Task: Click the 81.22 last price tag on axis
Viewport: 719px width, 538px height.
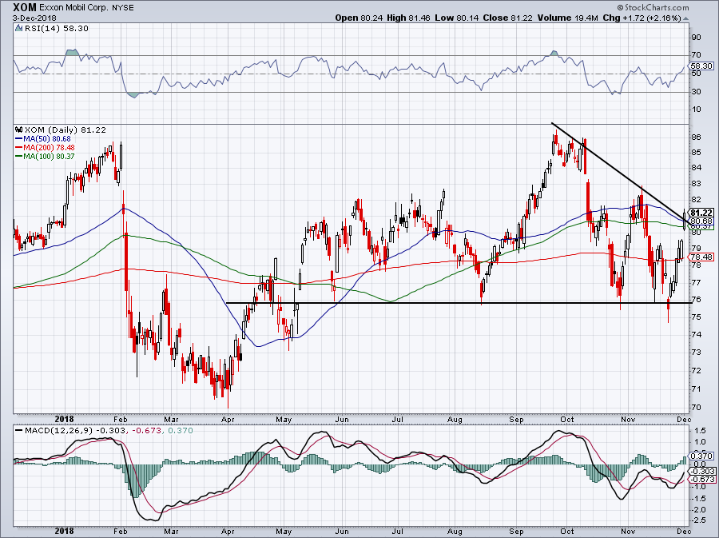Action: click(701, 213)
